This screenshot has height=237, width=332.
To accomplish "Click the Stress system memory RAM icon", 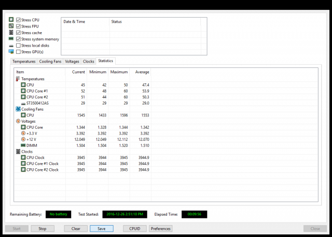I will [11, 39].
